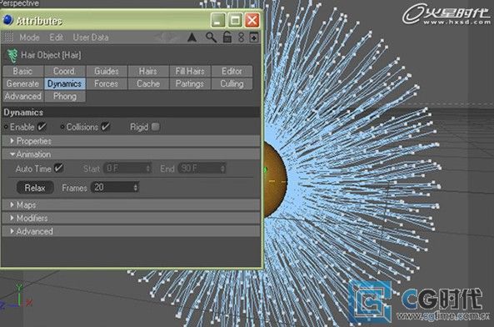Click the Attributes panel grip handle
Screen dimensions: 494x327
[8, 38]
